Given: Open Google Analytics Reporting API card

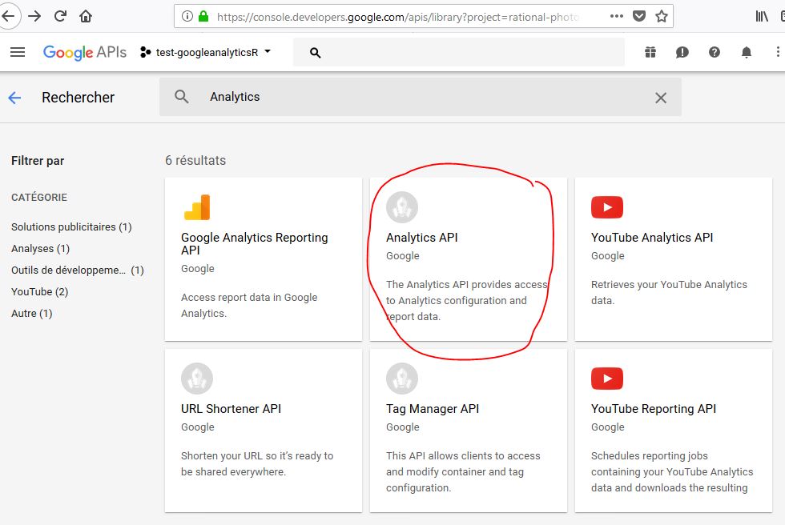Looking at the screenshot, I should [263, 259].
